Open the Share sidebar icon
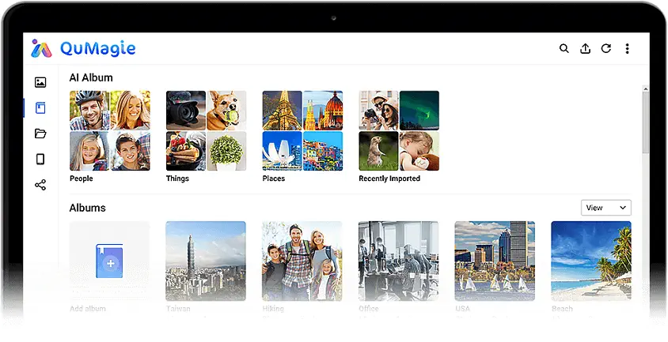This screenshot has width=668, height=342. (x=40, y=185)
